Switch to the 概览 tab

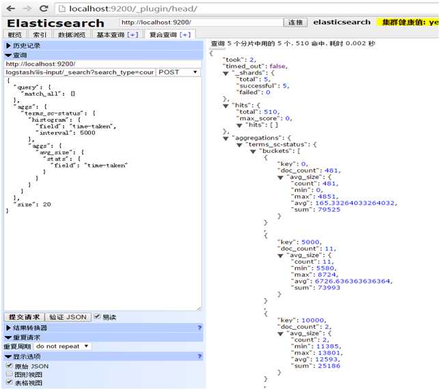14,35
